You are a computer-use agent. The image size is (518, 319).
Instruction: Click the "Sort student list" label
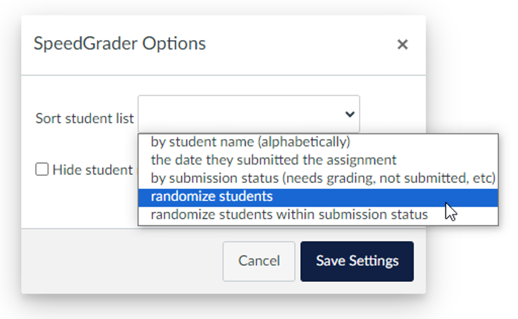pyautogui.click(x=84, y=118)
